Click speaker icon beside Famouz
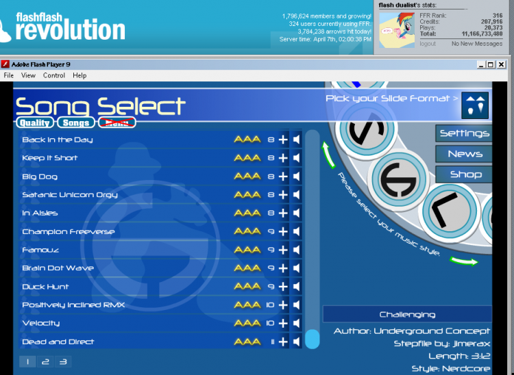Screen dimensions: 514x375 (x=296, y=250)
